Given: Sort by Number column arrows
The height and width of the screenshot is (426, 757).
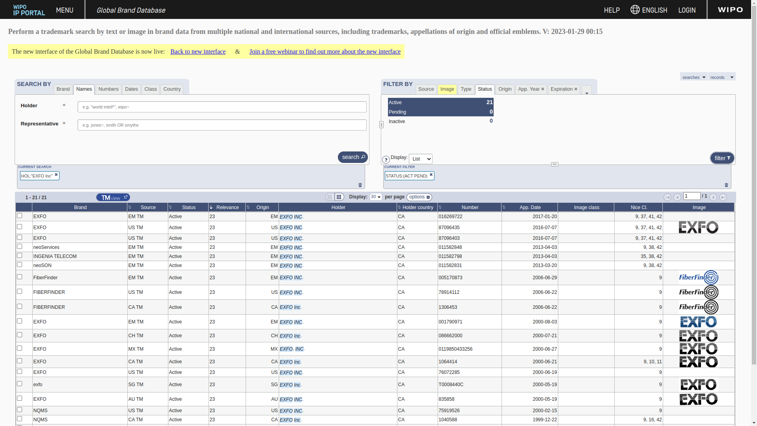Looking at the screenshot, I should [x=440, y=207].
